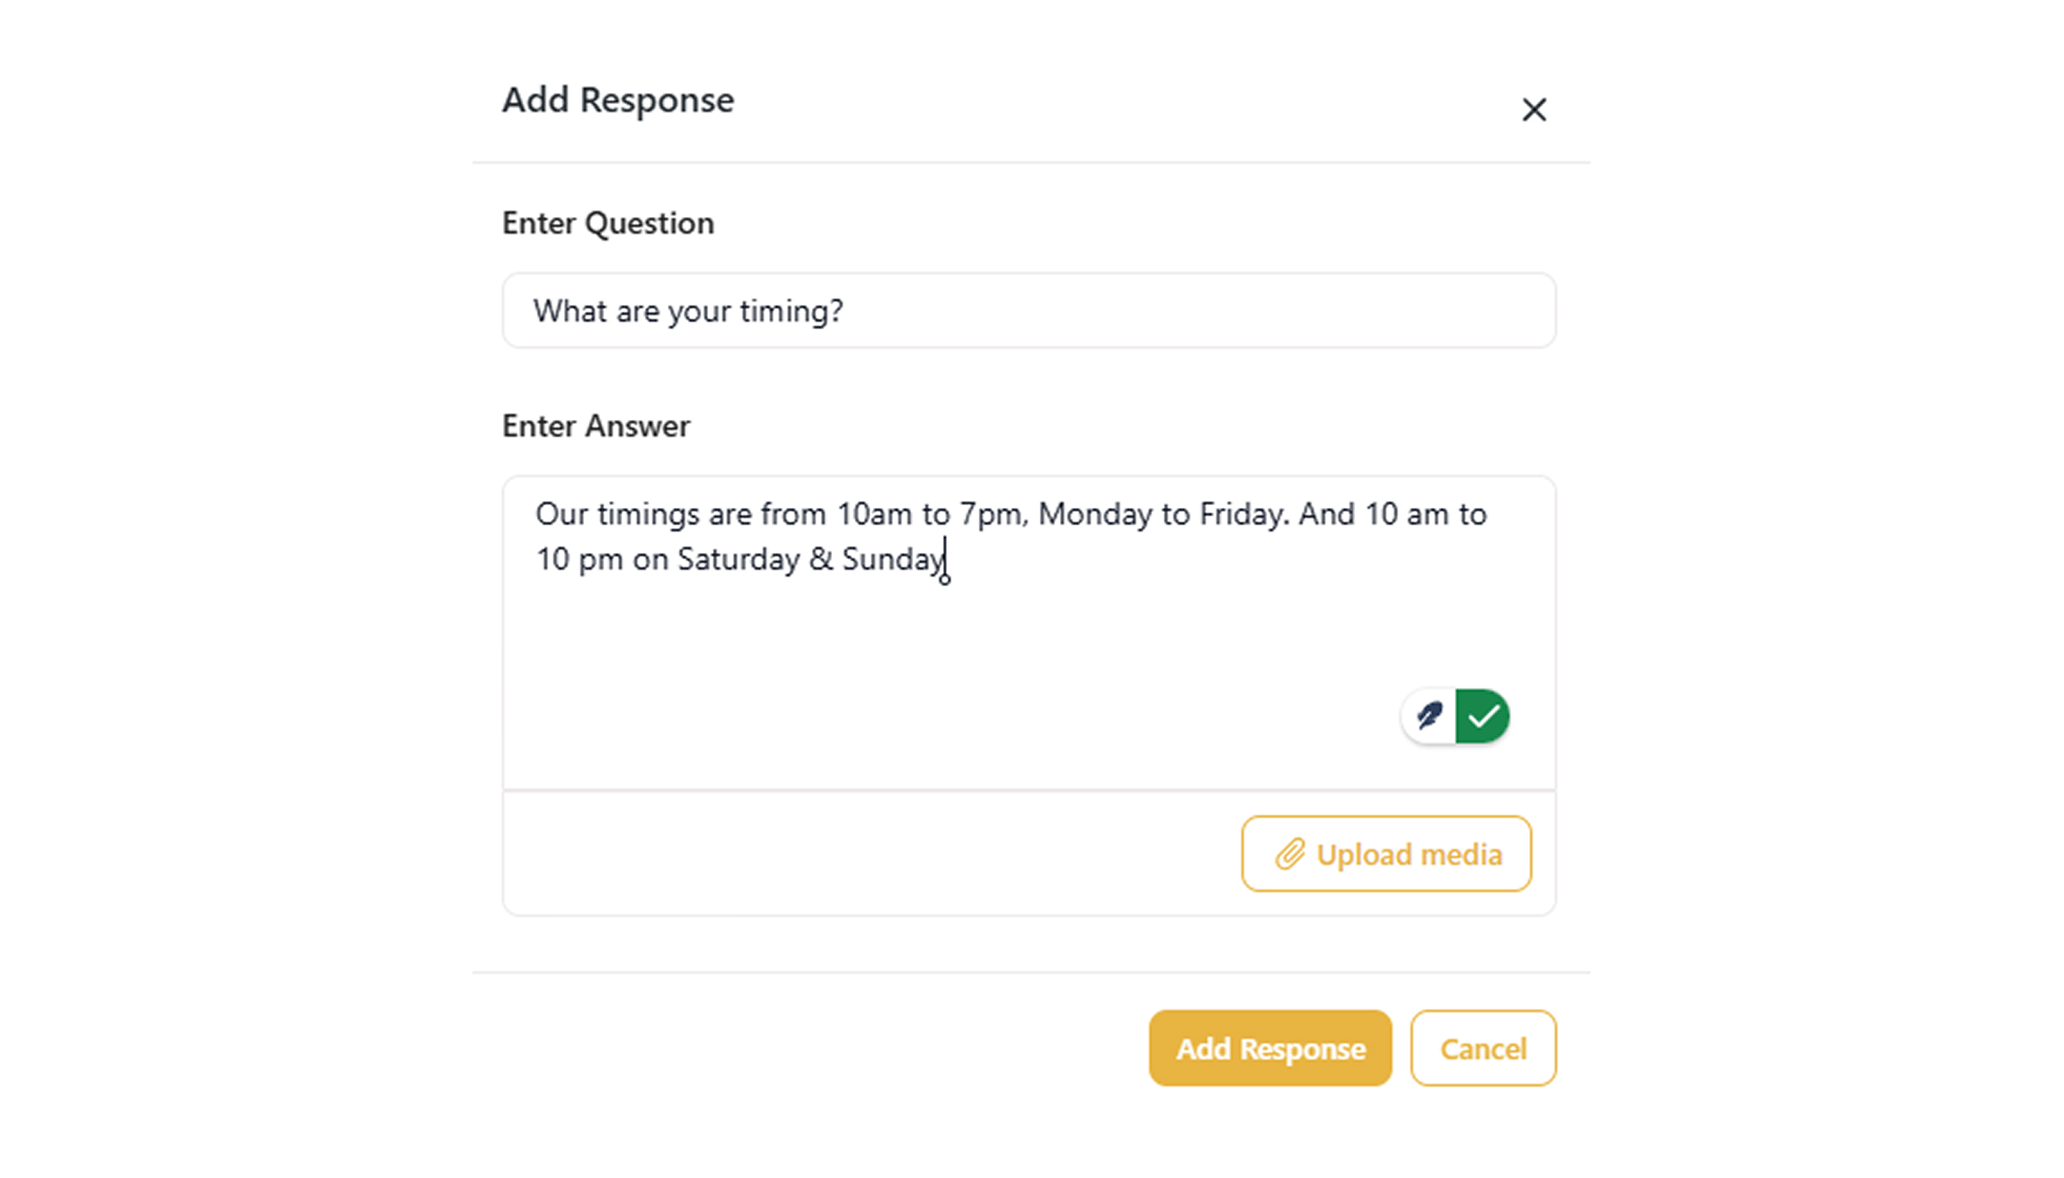This screenshot has height=1178, width=2064.
Task: Click the word "timing?" in the question field
Action: click(791, 312)
